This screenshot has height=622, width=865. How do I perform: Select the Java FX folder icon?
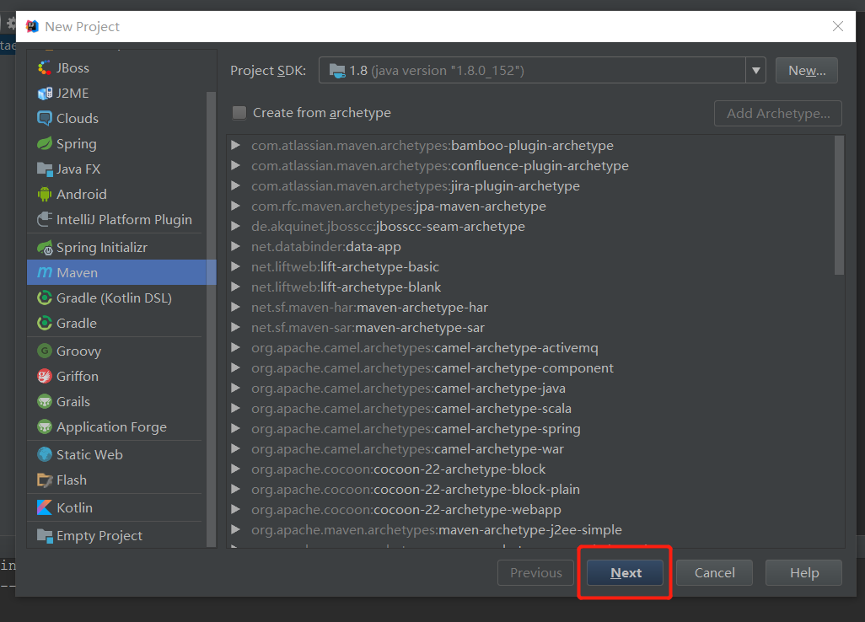pyautogui.click(x=44, y=169)
